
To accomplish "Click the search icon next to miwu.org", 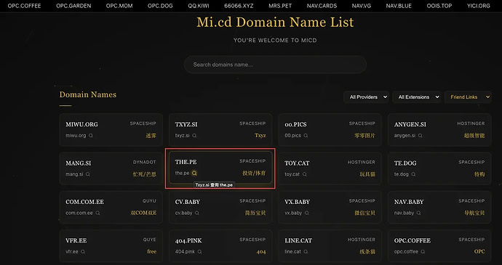I will (91, 135).
